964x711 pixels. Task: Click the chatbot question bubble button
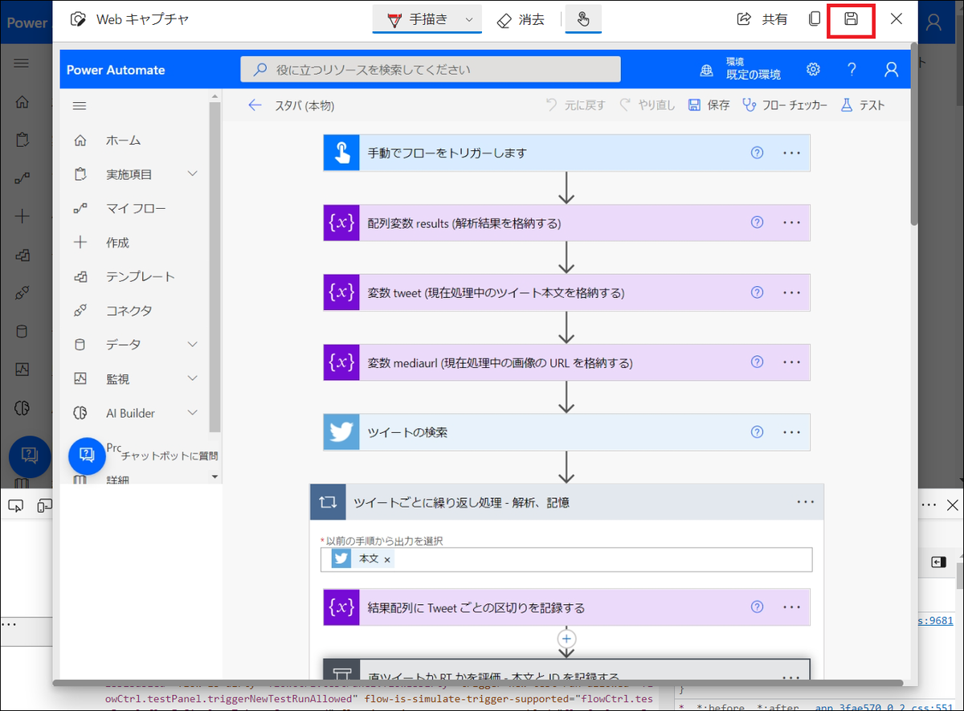point(87,456)
